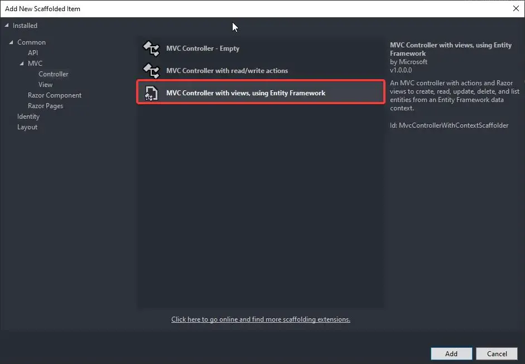
Task: Open the Controller scaffolding category
Action: point(53,74)
